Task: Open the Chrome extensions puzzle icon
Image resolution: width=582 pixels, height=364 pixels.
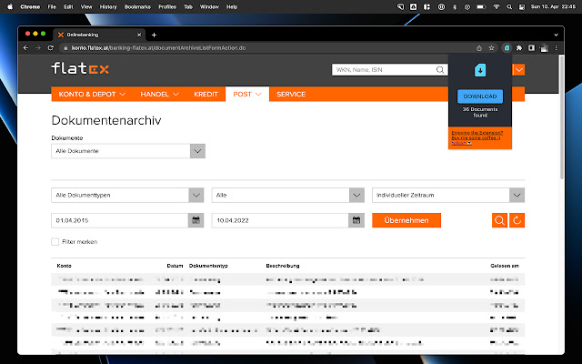Action: coord(519,48)
